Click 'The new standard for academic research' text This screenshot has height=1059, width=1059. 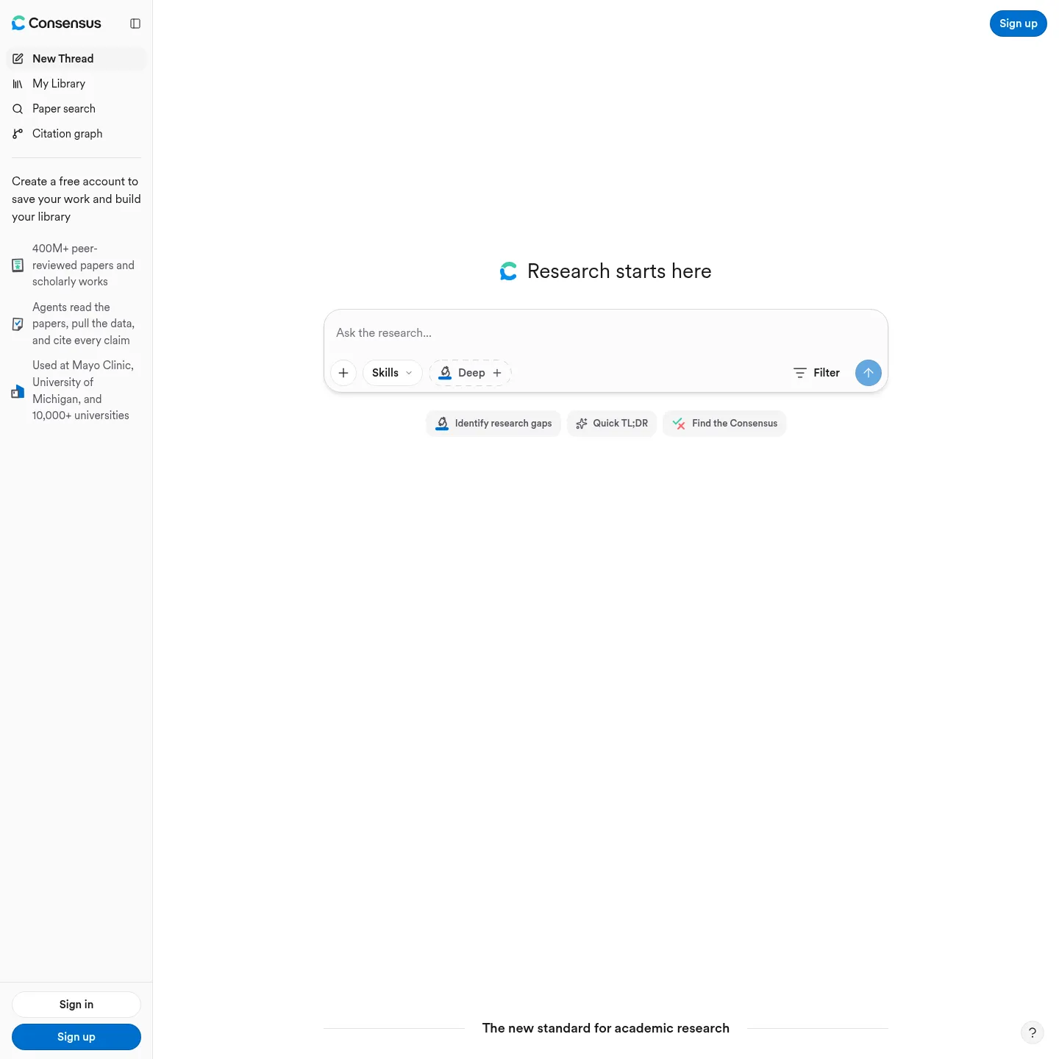[606, 1028]
